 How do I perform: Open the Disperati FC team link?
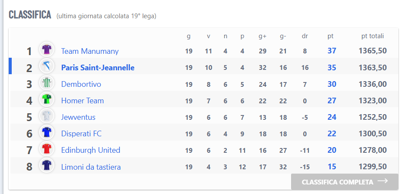point(81,134)
